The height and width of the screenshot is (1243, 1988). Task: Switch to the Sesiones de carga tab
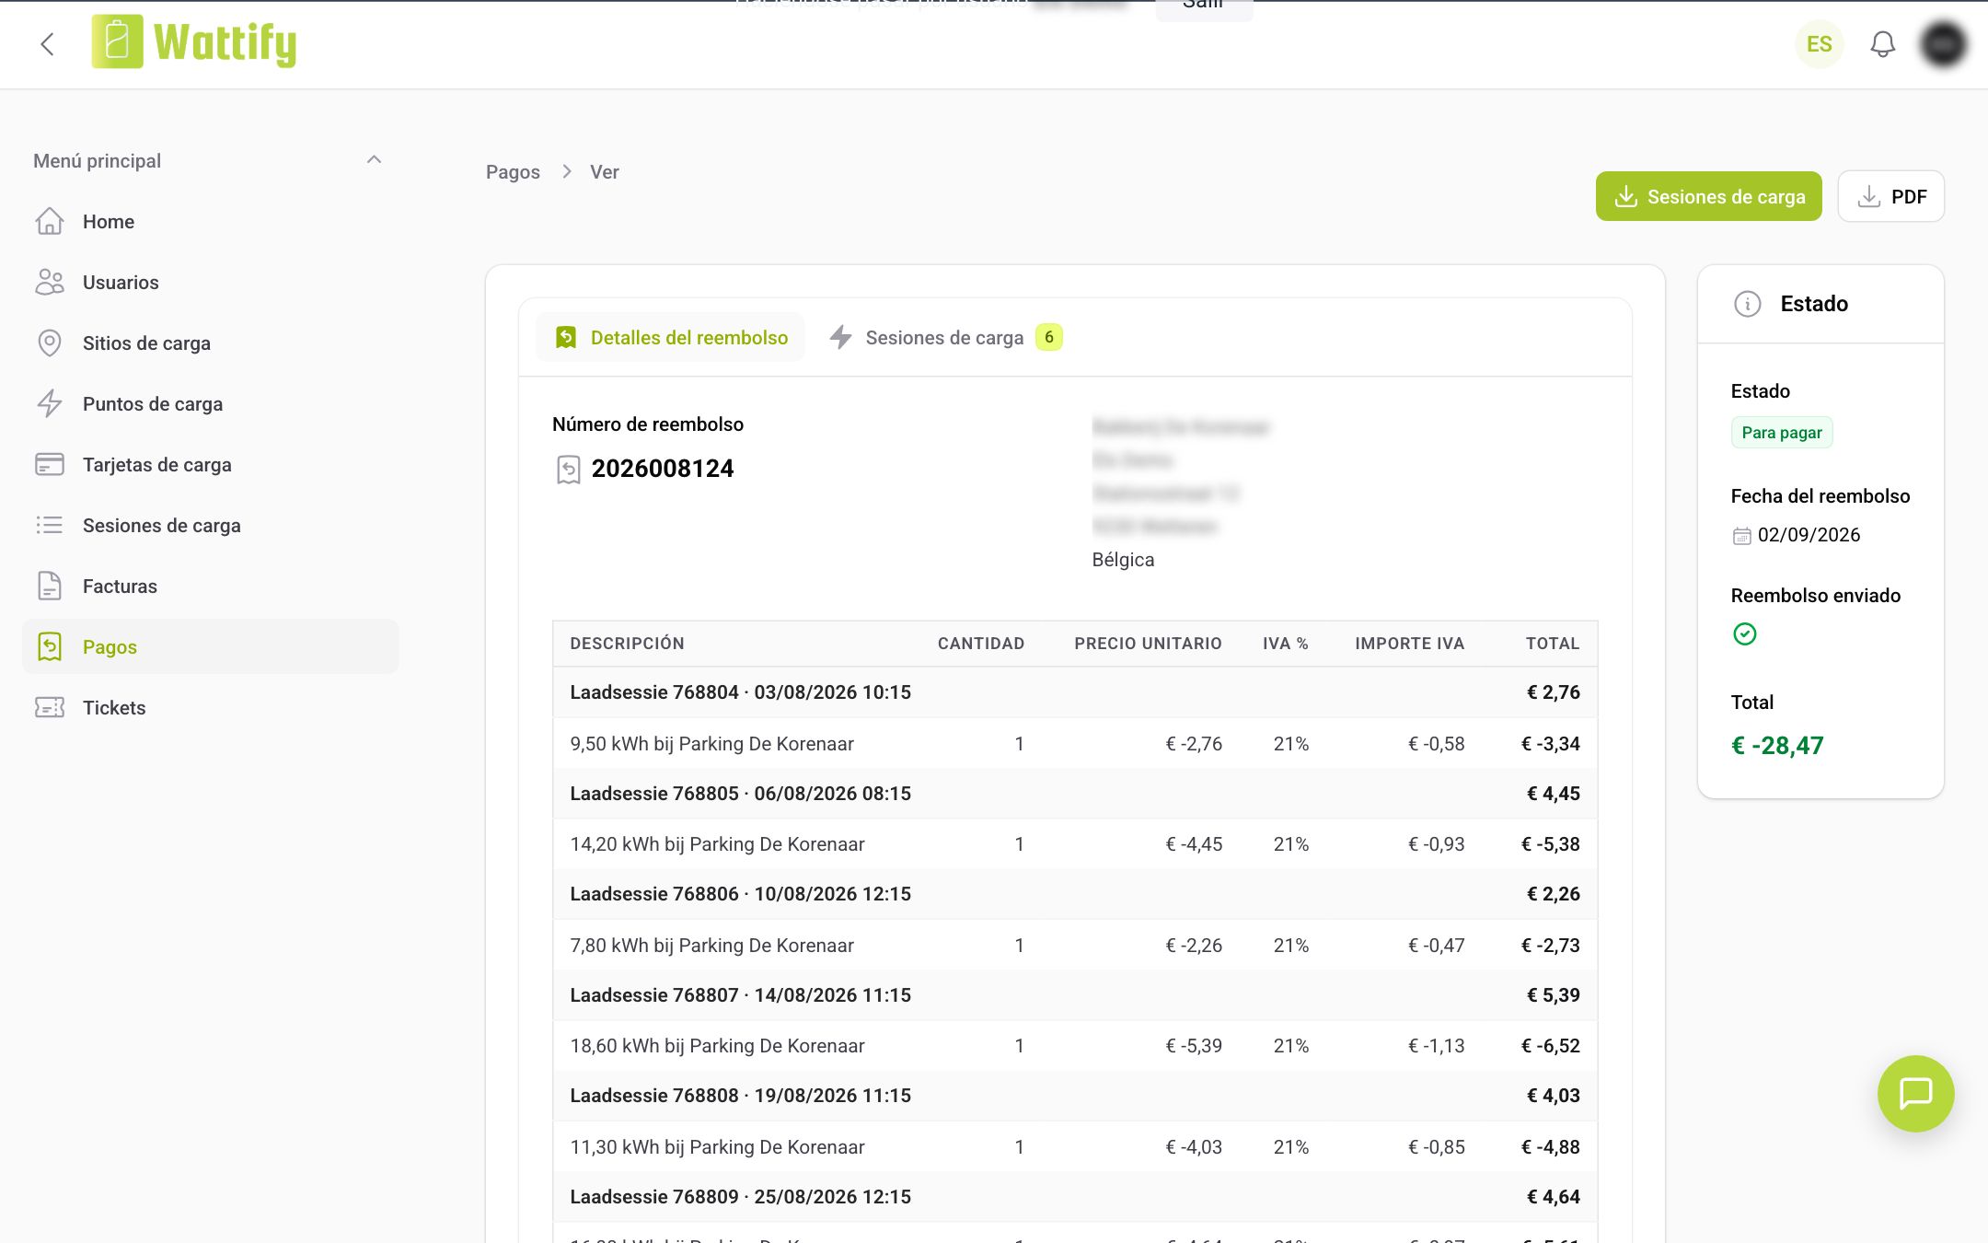[x=944, y=338]
